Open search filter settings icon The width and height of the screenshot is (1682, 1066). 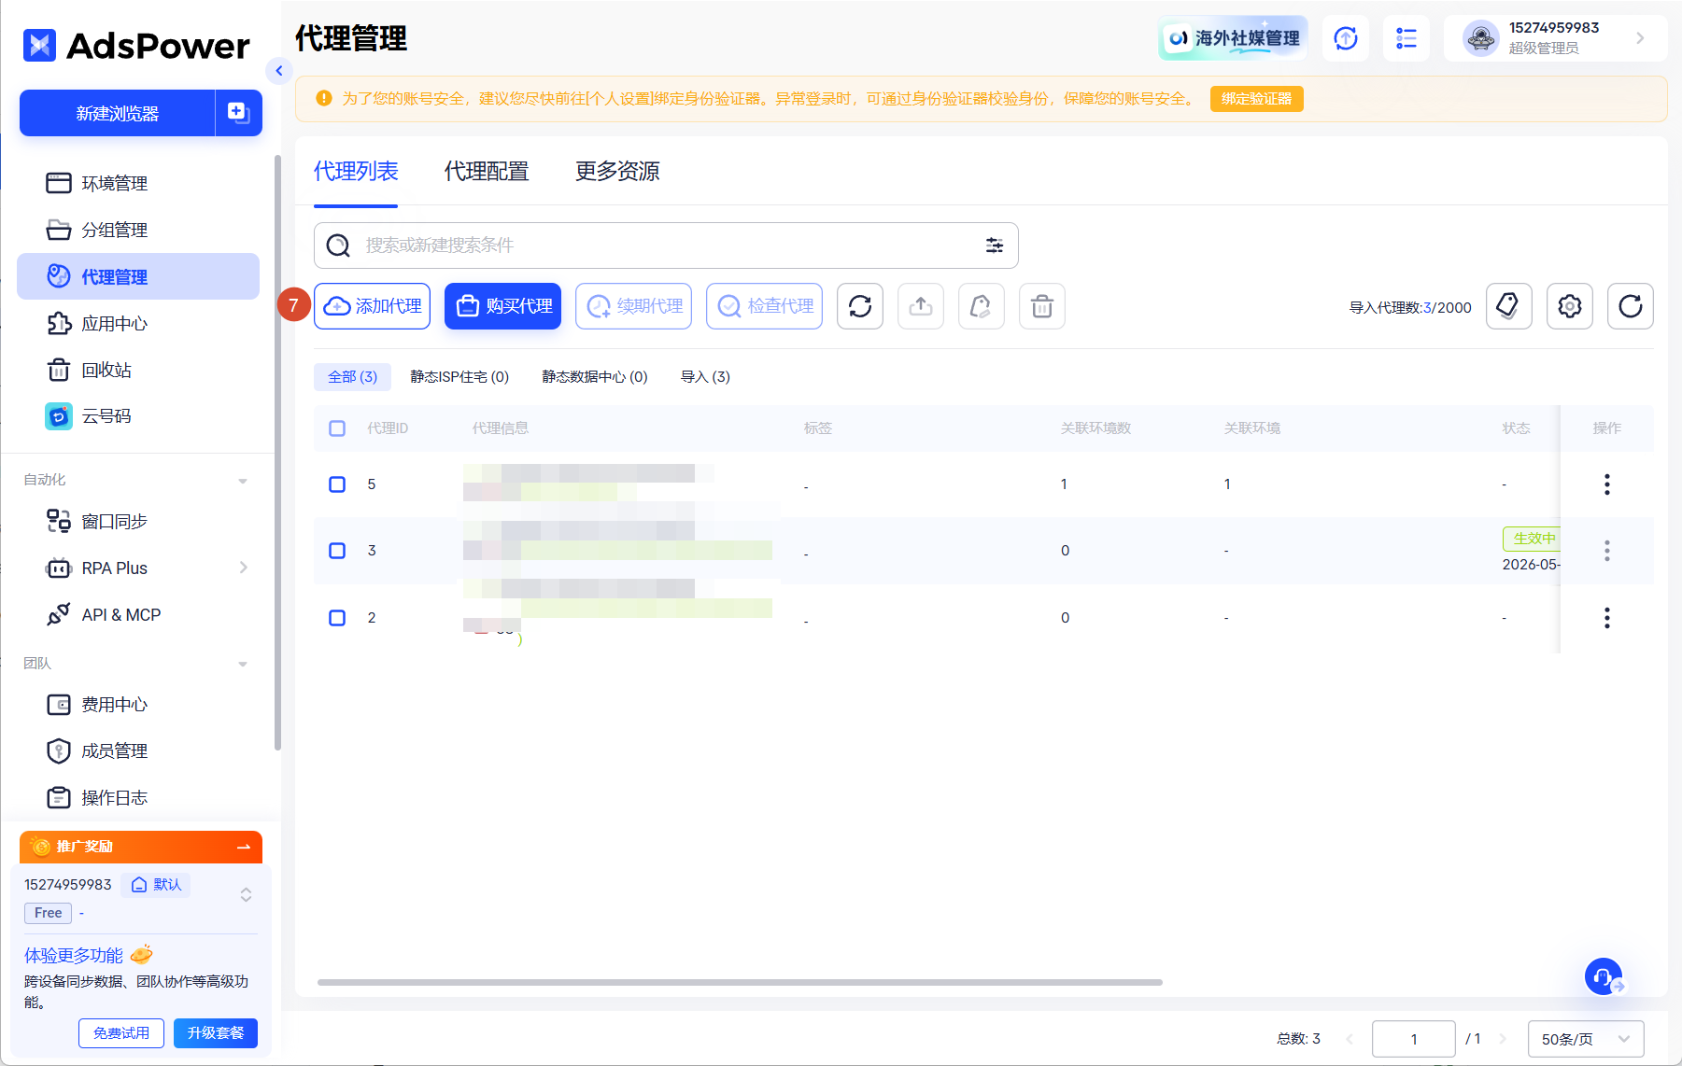coord(995,245)
